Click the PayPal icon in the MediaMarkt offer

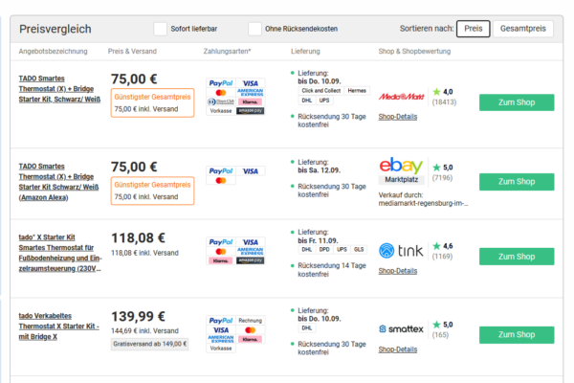tap(221, 83)
